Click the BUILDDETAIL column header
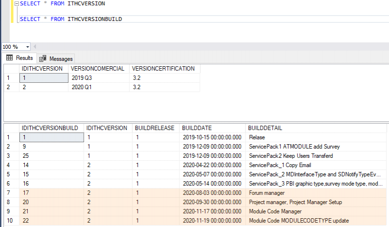 click(316, 128)
